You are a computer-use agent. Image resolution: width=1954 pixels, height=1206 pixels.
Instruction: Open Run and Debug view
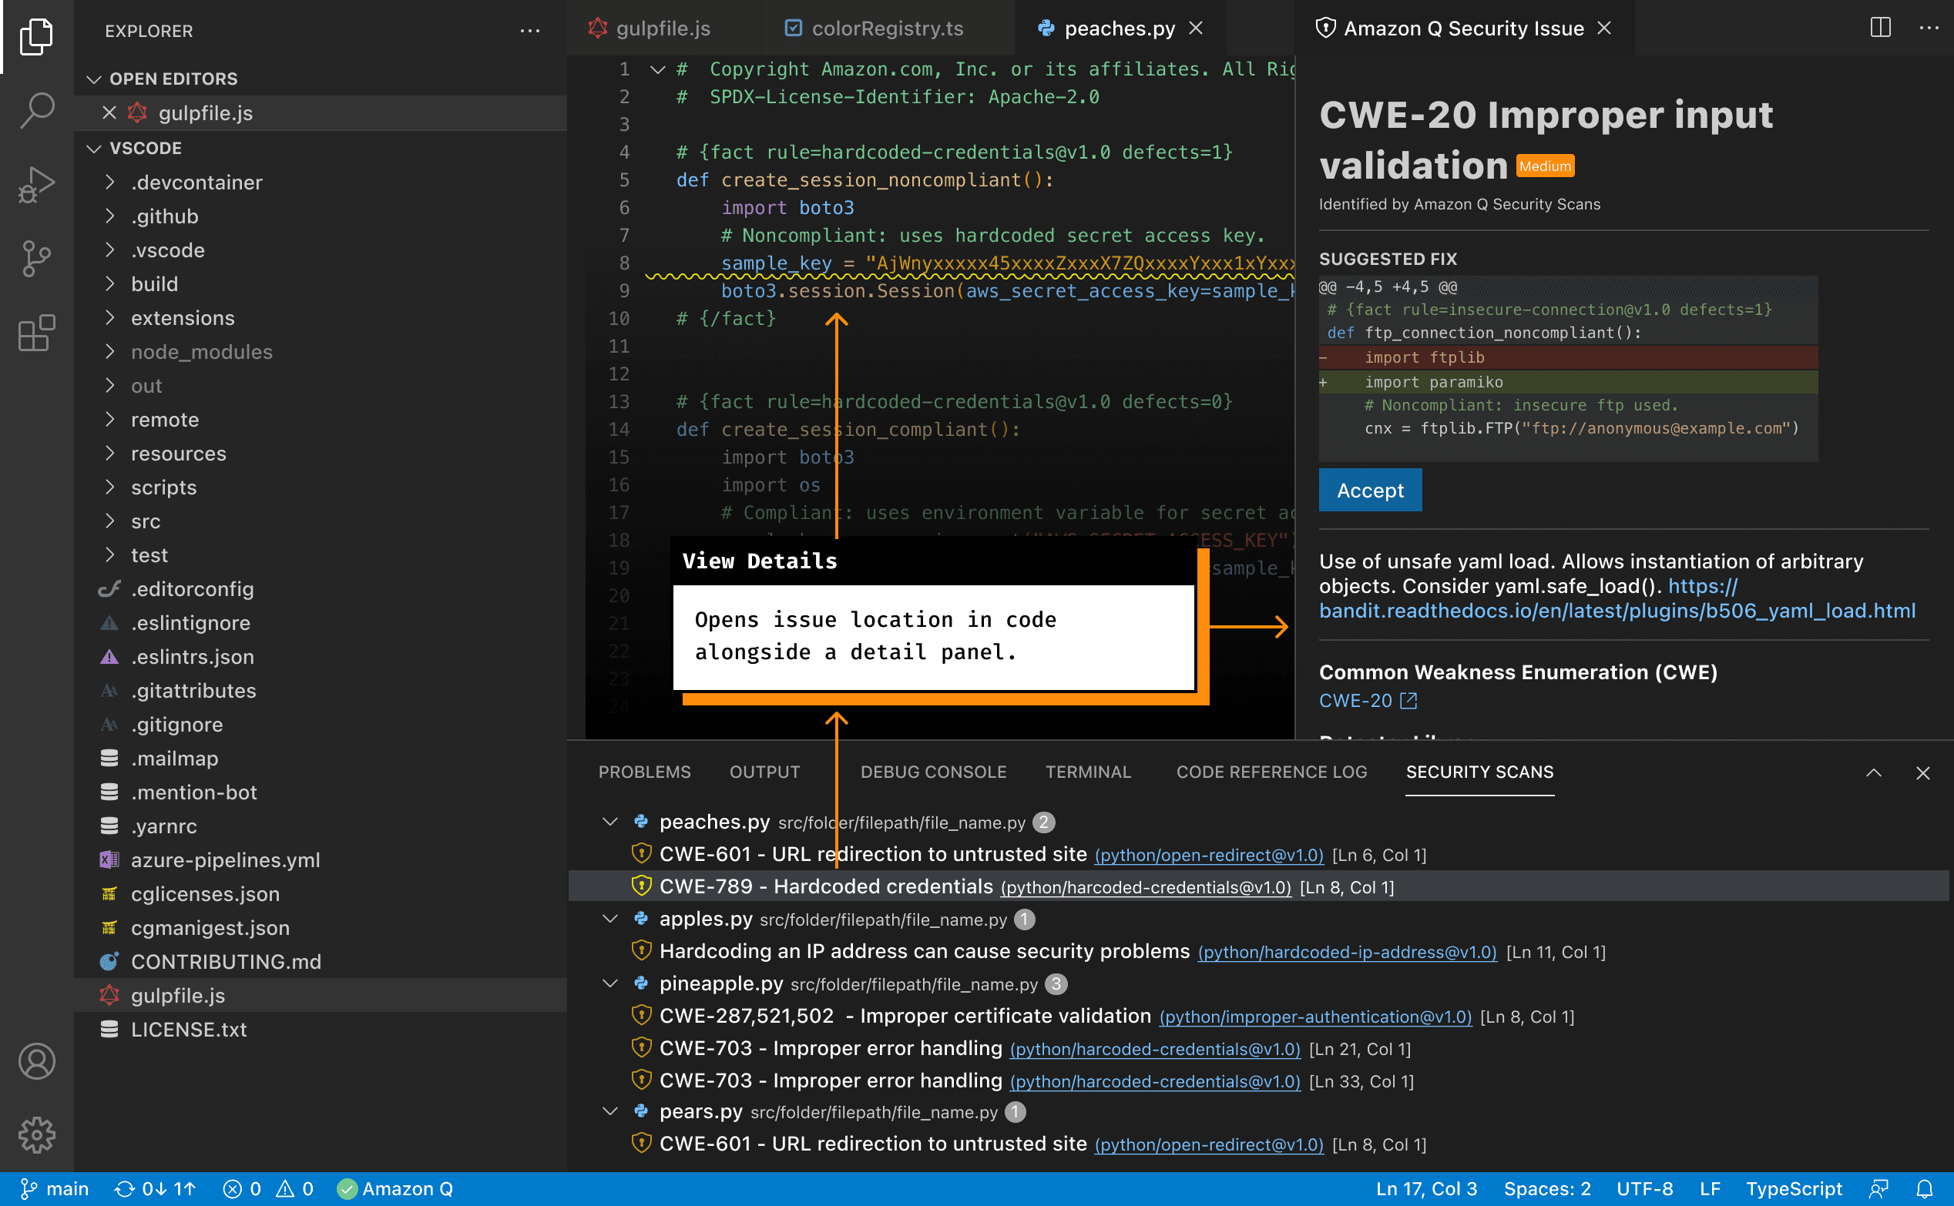[x=36, y=184]
